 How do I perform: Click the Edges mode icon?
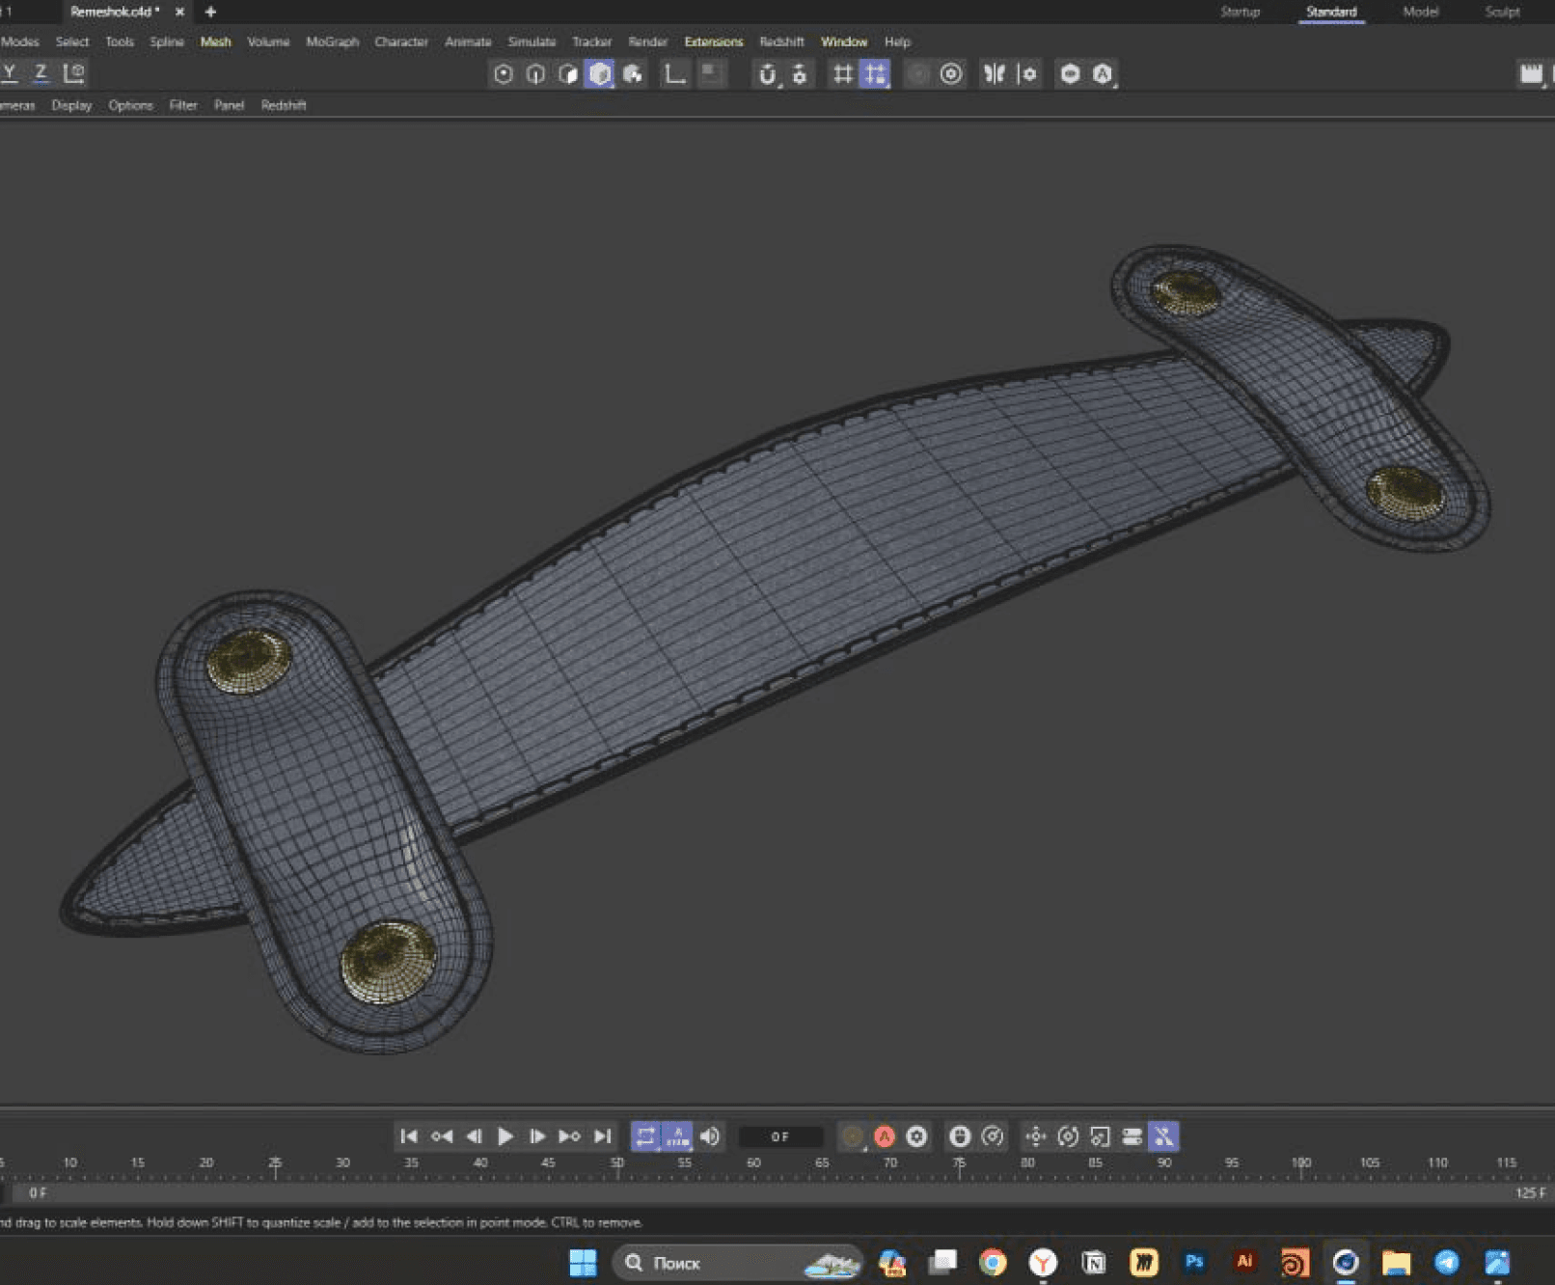click(x=535, y=74)
